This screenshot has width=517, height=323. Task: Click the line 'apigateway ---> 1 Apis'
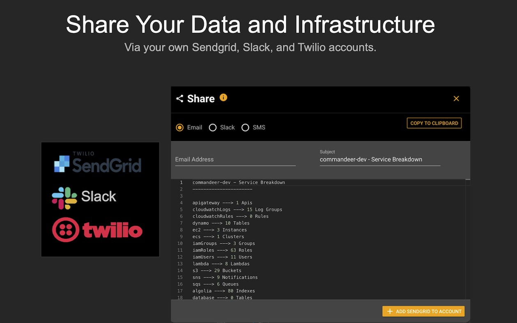[x=222, y=203]
